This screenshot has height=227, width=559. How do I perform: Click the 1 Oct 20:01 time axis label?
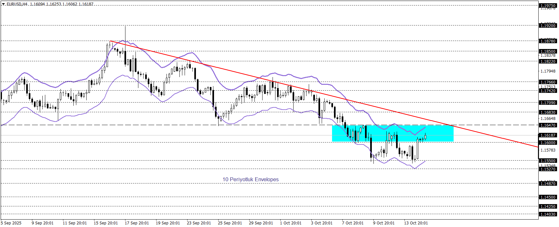(x=291, y=223)
